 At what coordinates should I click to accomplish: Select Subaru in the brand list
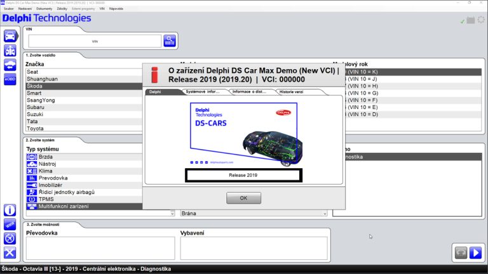coord(36,107)
